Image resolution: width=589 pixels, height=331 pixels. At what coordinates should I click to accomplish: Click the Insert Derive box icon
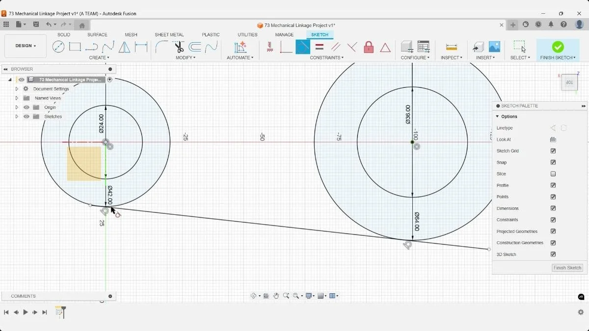(478, 47)
